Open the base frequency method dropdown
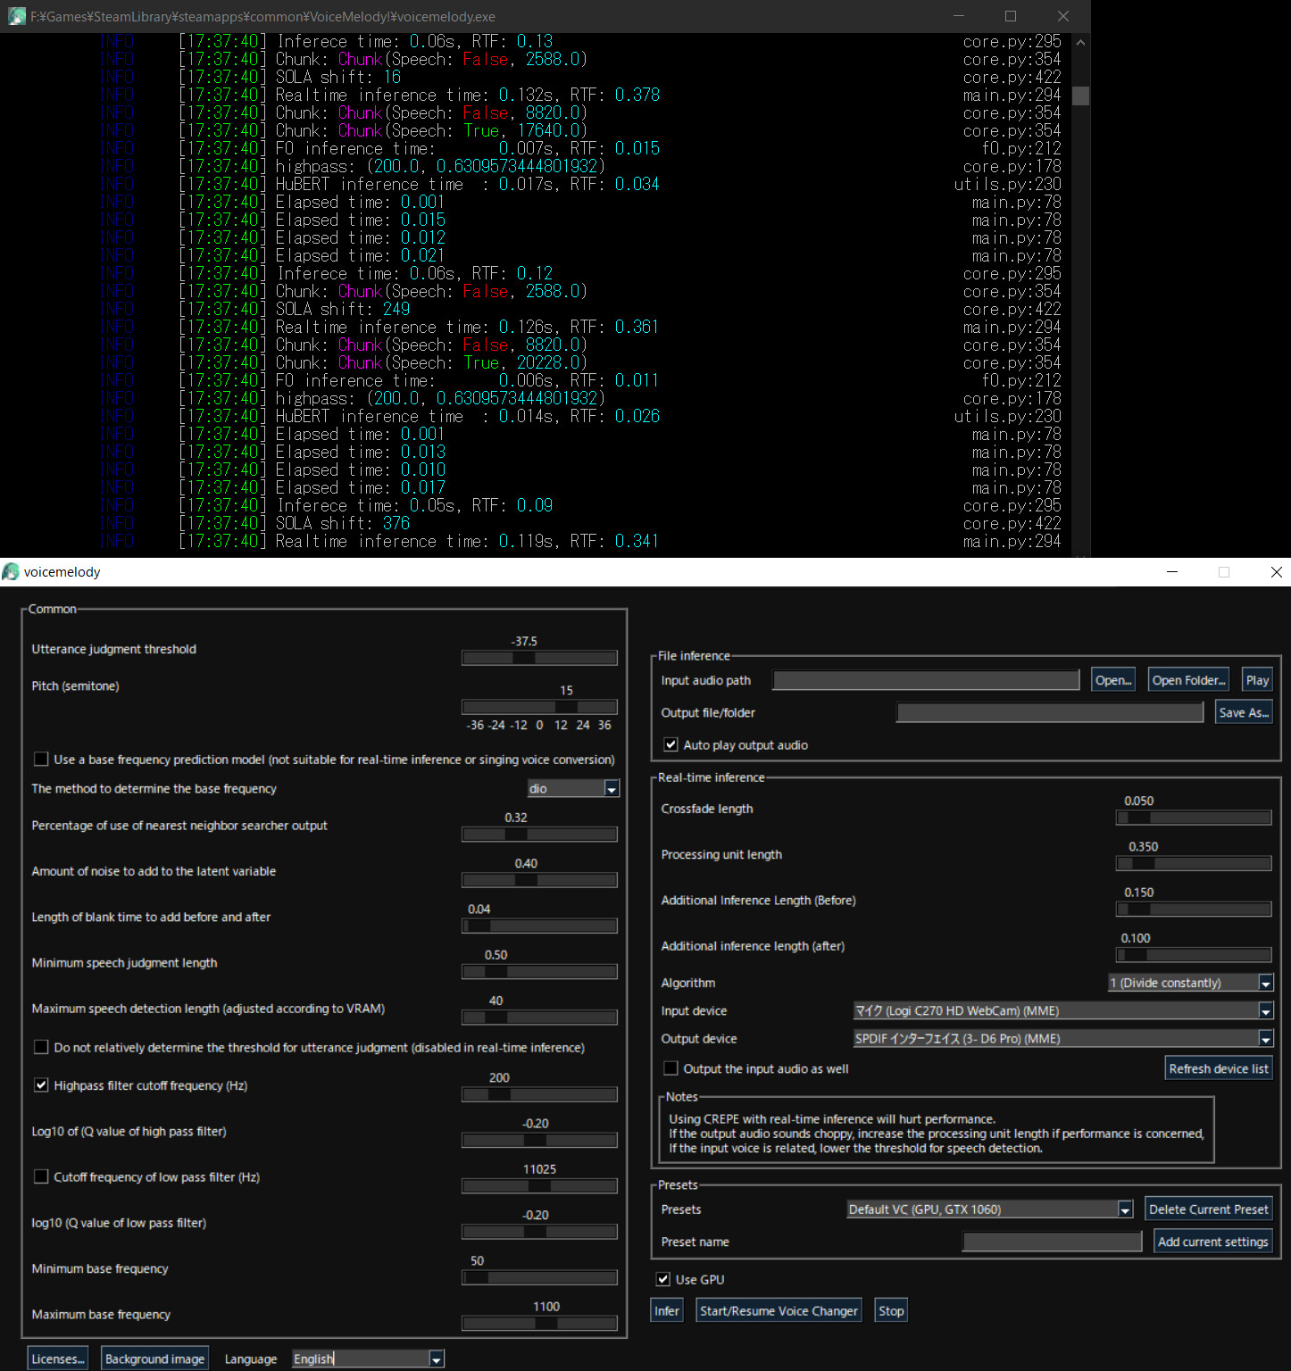1291x1371 pixels. click(x=612, y=788)
